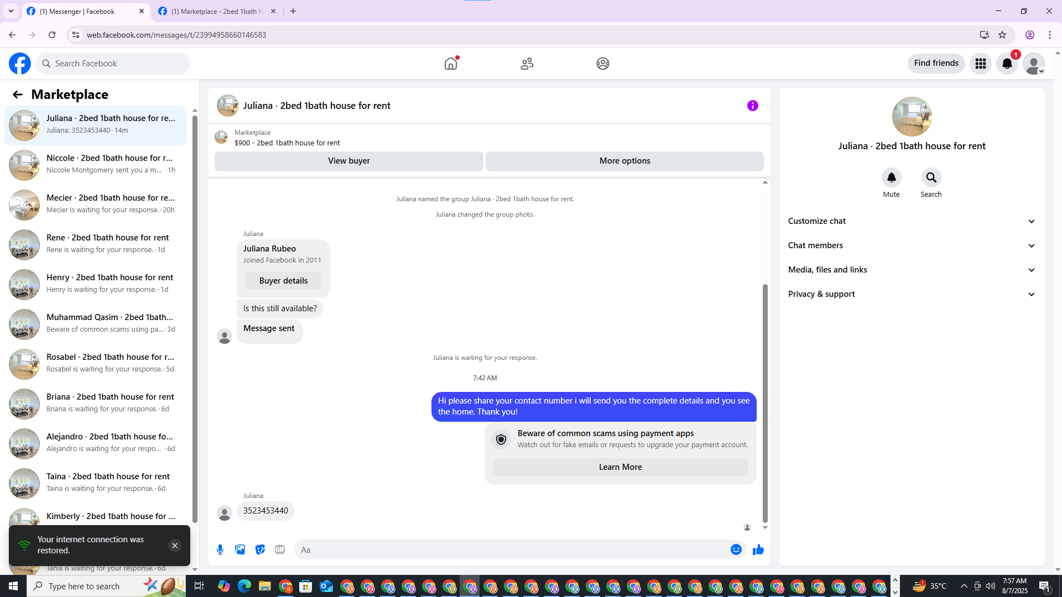Open Facebook home logo

(x=20, y=64)
